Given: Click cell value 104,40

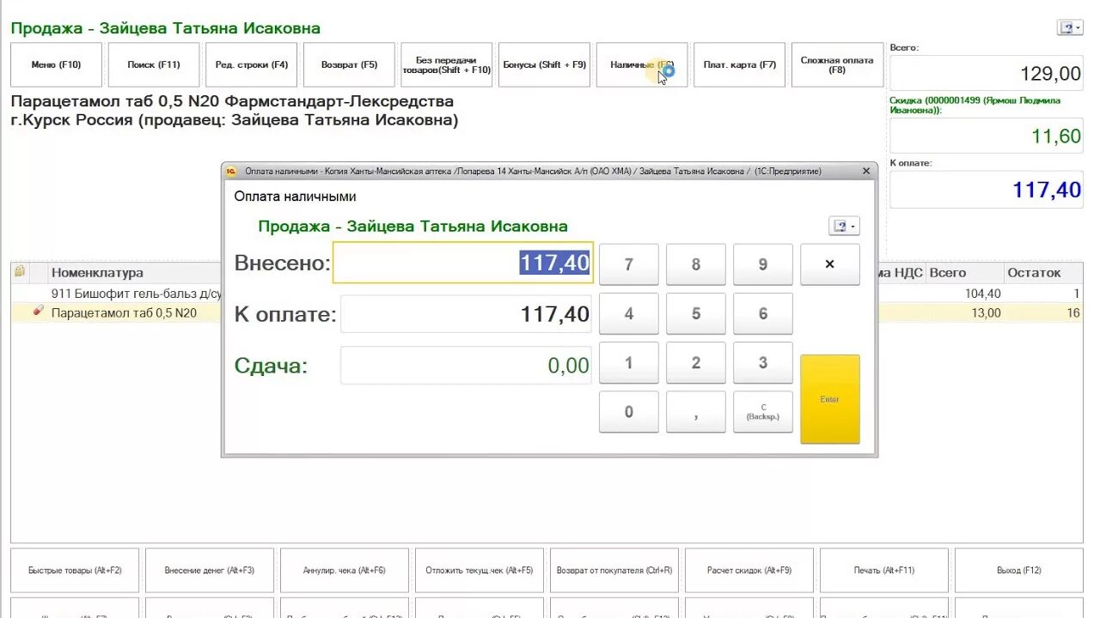Looking at the screenshot, I should tap(983, 294).
